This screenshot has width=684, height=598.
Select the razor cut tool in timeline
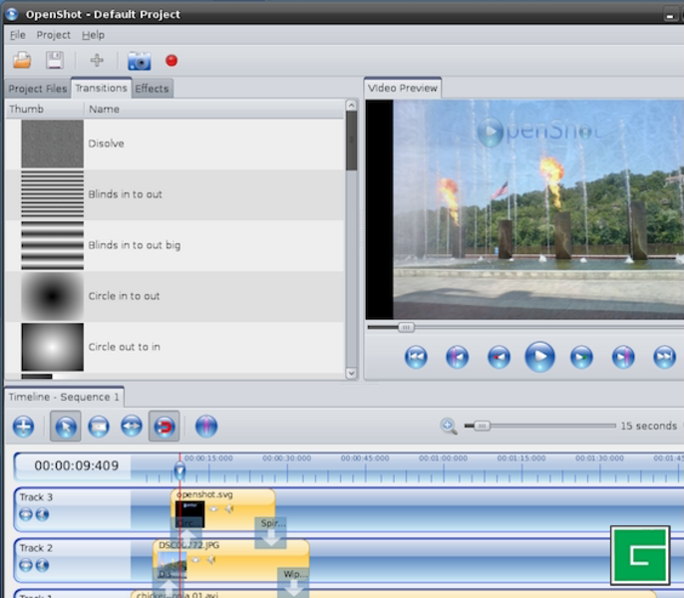[x=98, y=427]
